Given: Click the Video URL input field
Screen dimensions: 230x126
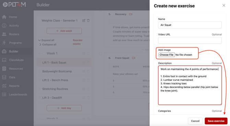Looking at the screenshot, I should pos(190,40).
